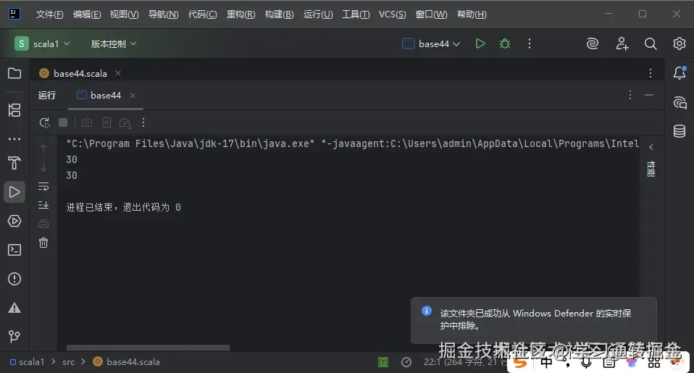Open the VCS(S) menu
The width and height of the screenshot is (694, 373).
click(x=392, y=14)
